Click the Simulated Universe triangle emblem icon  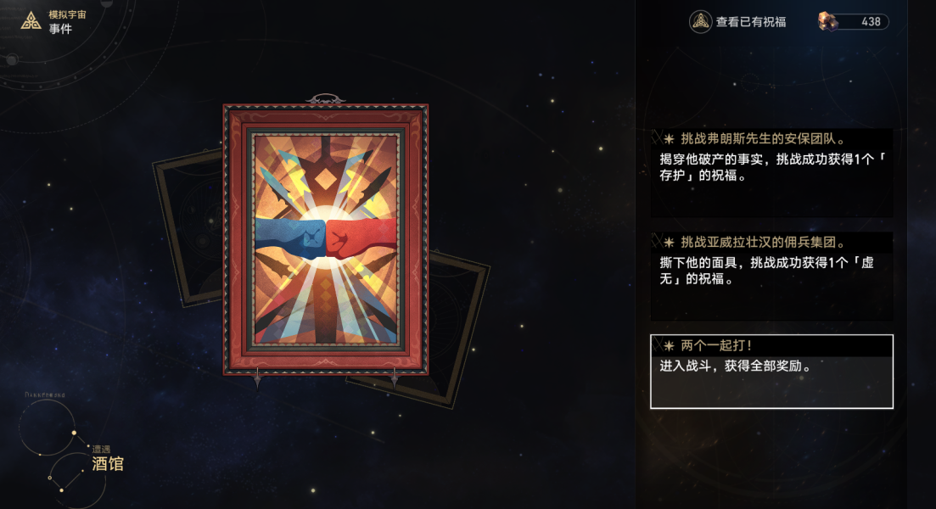pos(31,21)
